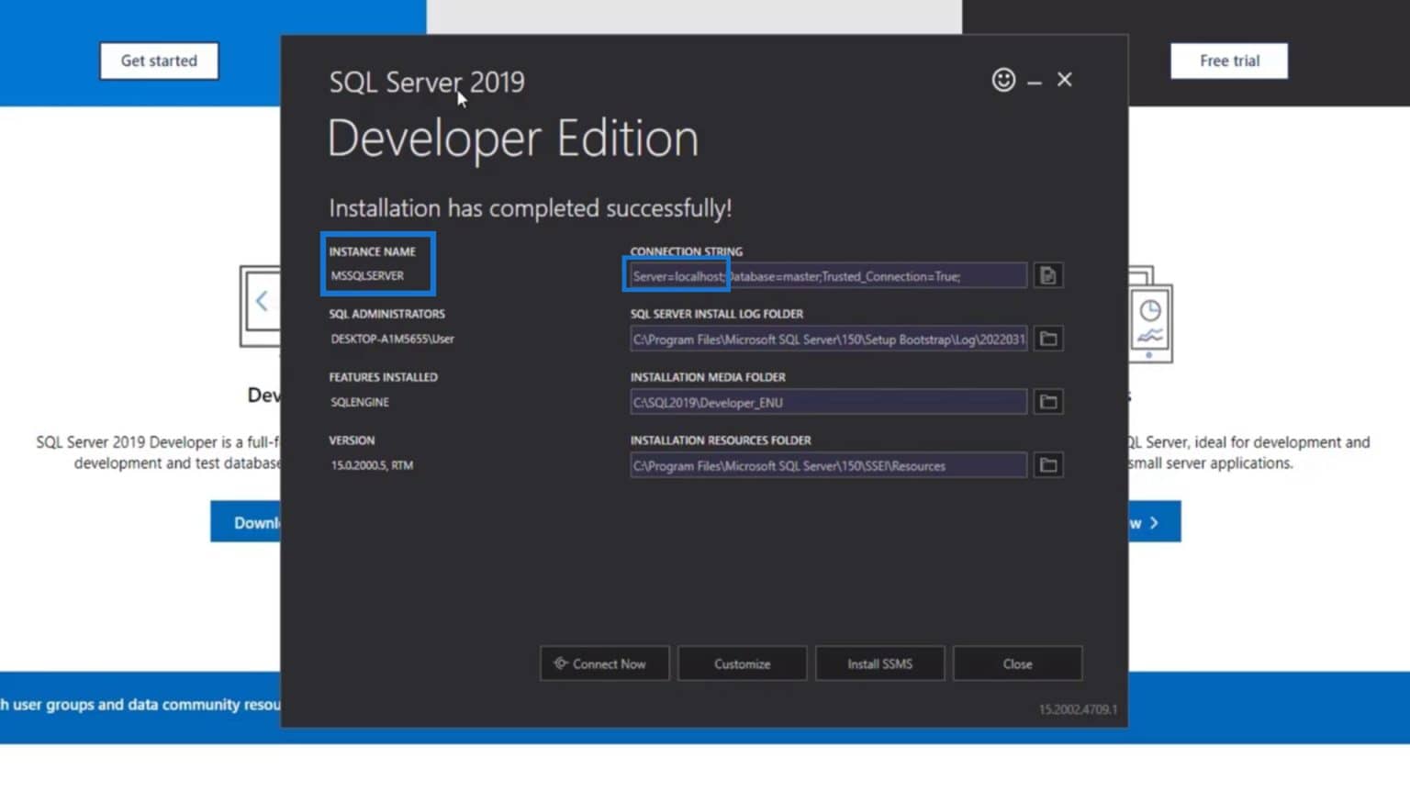1410x791 pixels.
Task: Click the installation media folder path field
Action: click(x=828, y=402)
